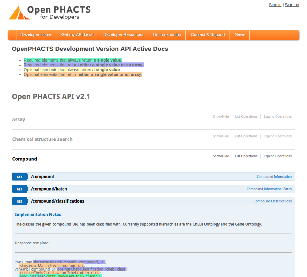Toggle Show/Hide for the Compound section
The image size is (307, 277).
221,156
